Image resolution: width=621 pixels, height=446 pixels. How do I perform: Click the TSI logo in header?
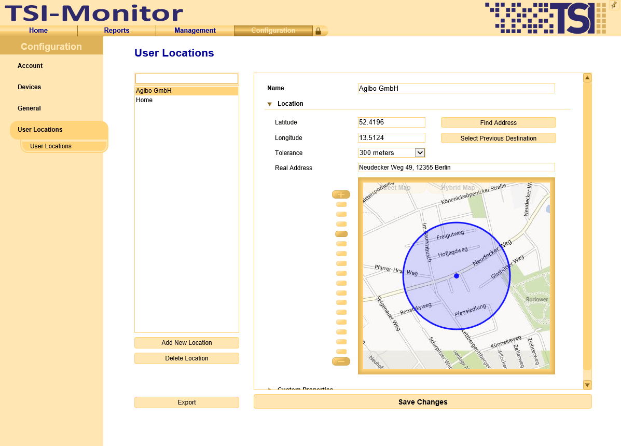[x=546, y=18]
